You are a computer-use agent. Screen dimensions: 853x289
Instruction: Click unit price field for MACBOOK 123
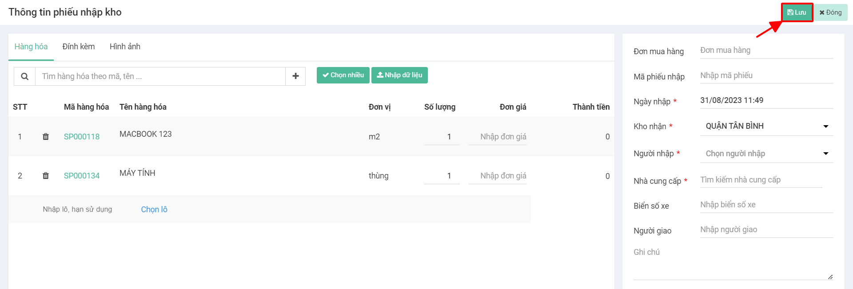click(498, 137)
